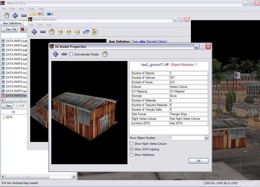Open Help menu in MEd main window
Viewport: 260px width, 187px height.
(x=41, y=9)
